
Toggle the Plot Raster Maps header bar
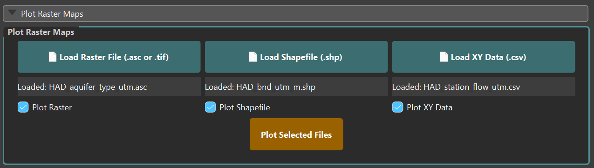point(296,13)
